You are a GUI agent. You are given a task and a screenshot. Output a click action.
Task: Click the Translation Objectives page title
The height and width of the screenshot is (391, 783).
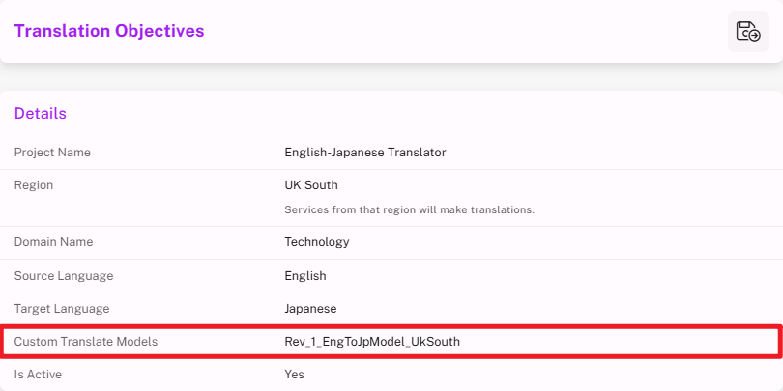(x=109, y=31)
